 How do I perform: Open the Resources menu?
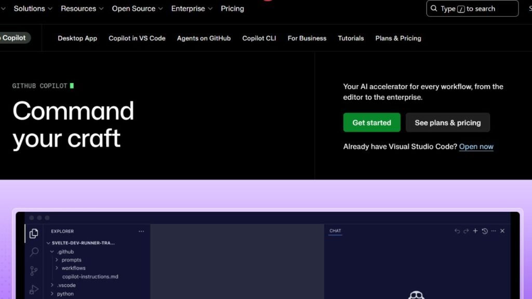coord(82,9)
